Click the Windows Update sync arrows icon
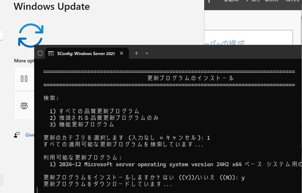The height and width of the screenshot is (193, 302). coord(31,35)
